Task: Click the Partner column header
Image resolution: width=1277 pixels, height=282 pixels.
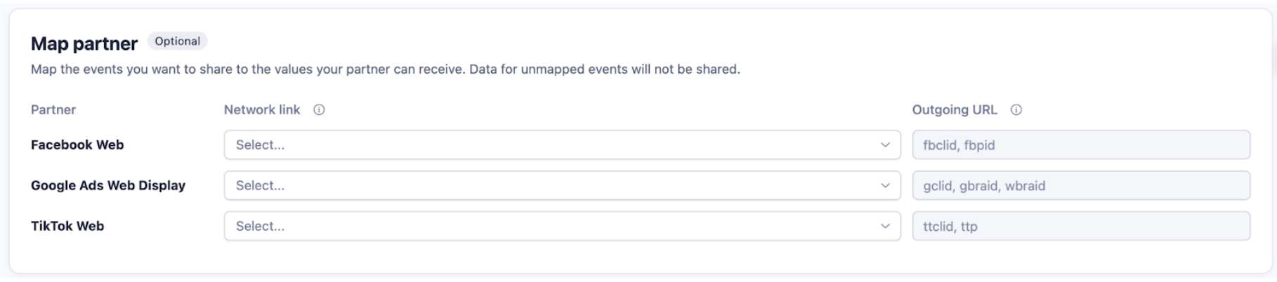Action: pos(53,109)
